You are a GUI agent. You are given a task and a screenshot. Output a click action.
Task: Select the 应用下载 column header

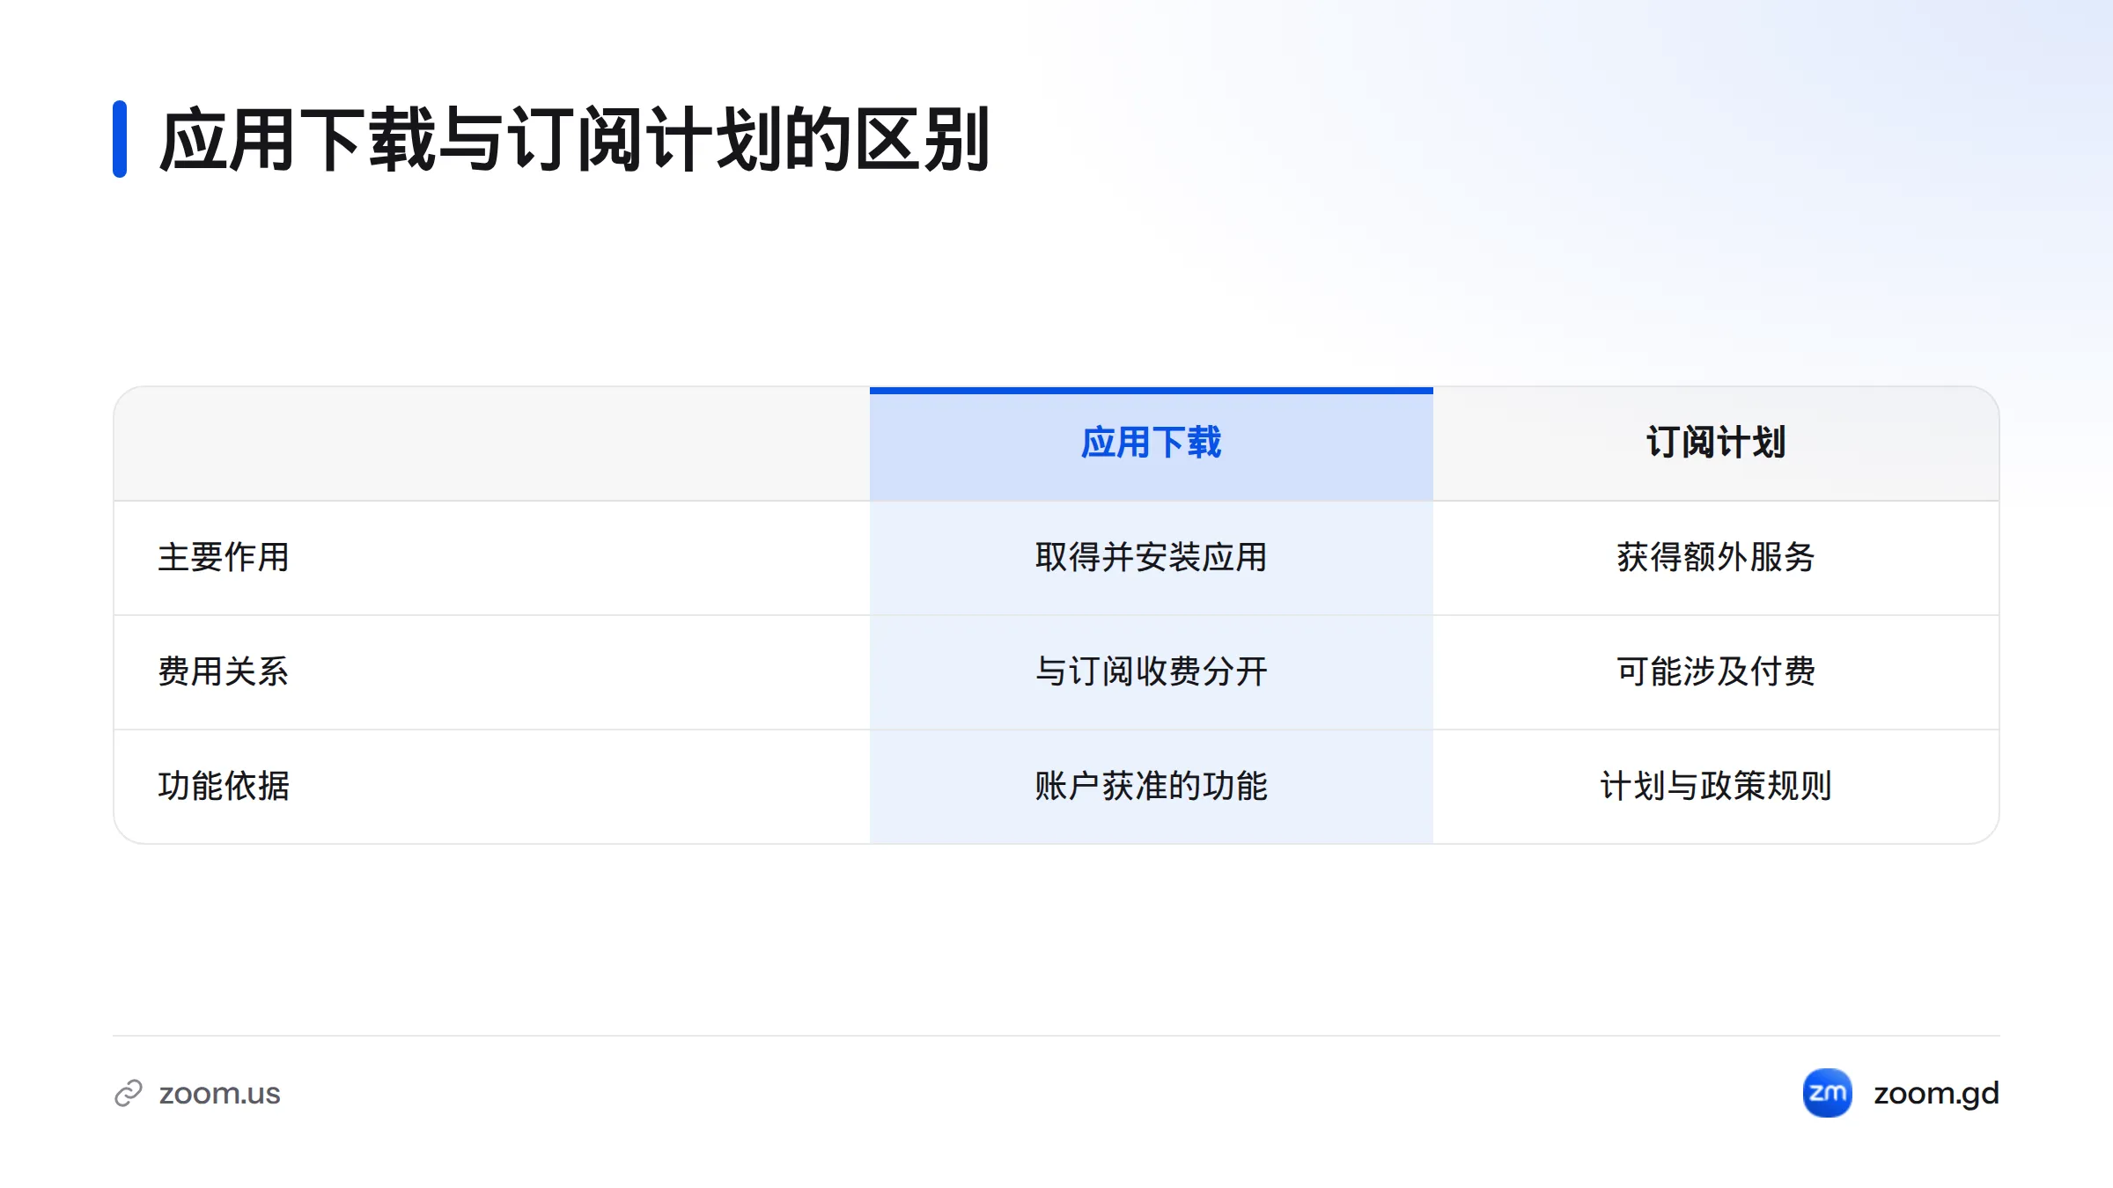pos(1151,444)
